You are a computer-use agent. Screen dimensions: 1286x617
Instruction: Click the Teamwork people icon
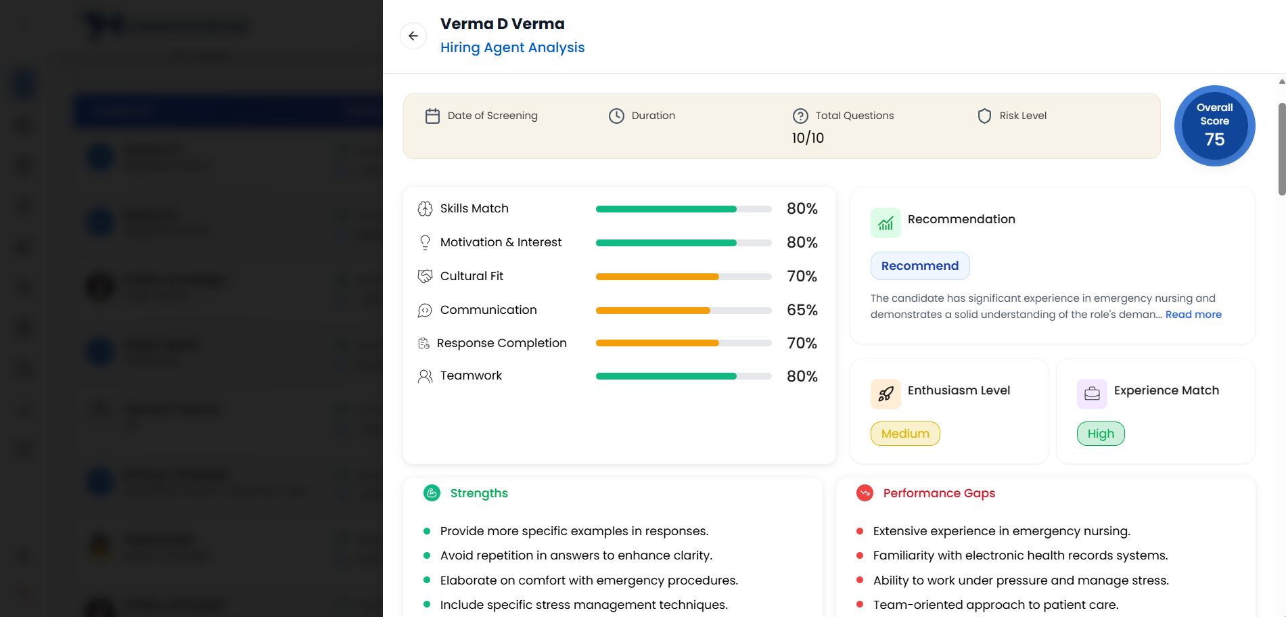pyautogui.click(x=425, y=376)
